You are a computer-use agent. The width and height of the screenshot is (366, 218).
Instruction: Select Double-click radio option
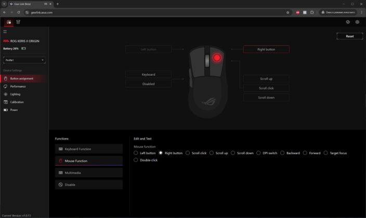click(136, 160)
